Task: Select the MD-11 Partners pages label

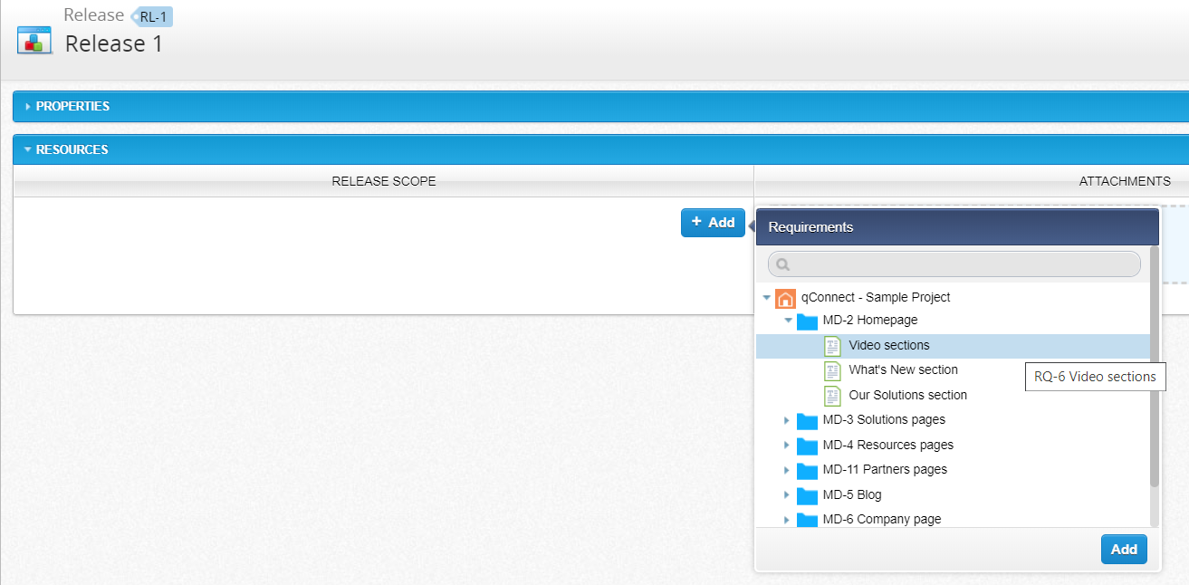Action: coord(885,469)
